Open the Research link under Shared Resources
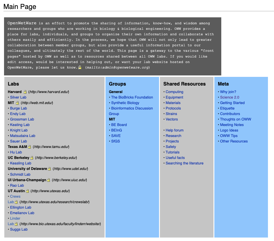 [173, 136]
